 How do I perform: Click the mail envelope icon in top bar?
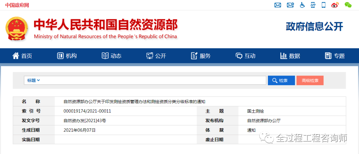(x=278, y=5)
